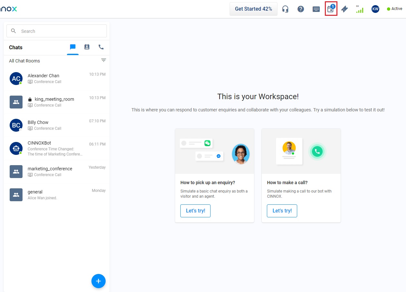Open the calendar icon with notification badge
406x292 pixels.
331,9
